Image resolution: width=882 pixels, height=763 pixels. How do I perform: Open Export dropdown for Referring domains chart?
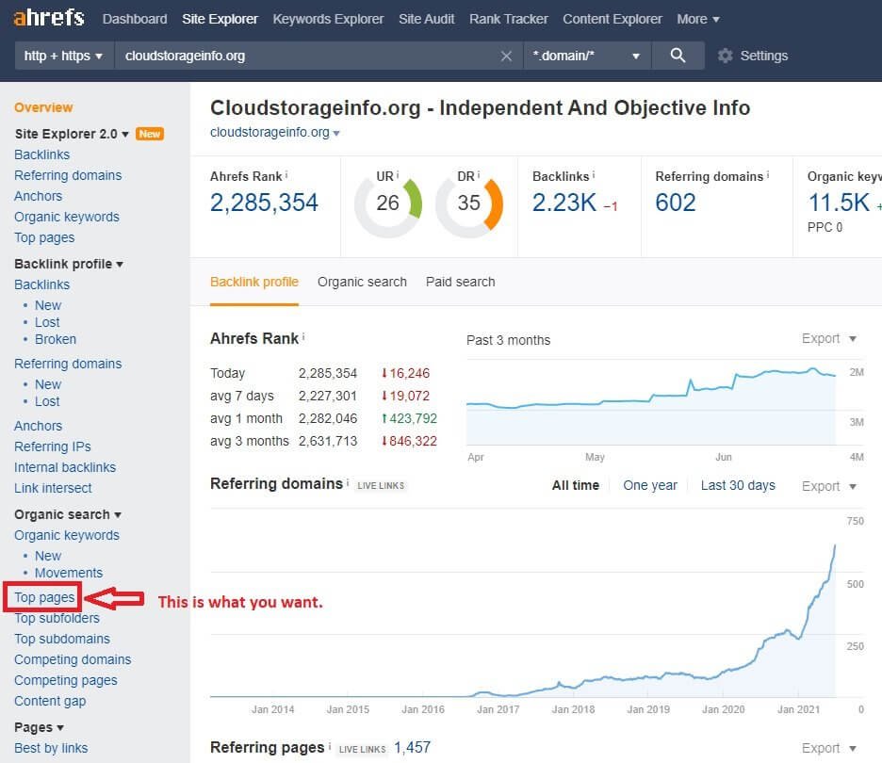829,486
